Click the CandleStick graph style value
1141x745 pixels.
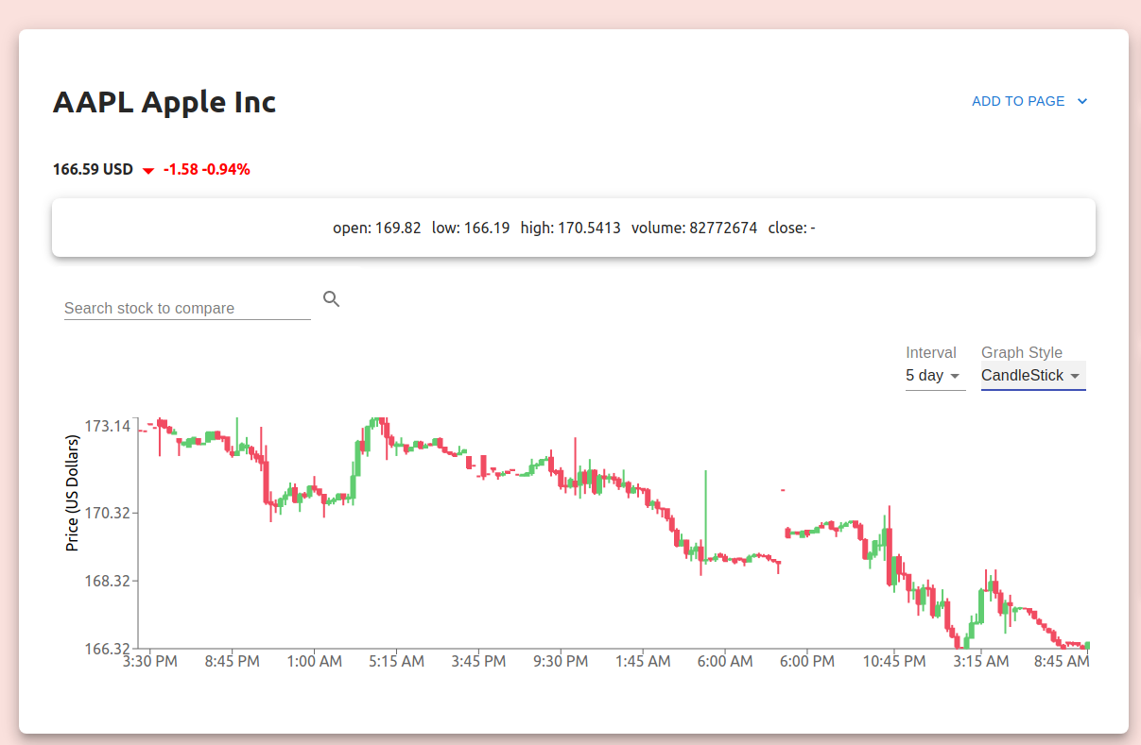coord(1022,375)
